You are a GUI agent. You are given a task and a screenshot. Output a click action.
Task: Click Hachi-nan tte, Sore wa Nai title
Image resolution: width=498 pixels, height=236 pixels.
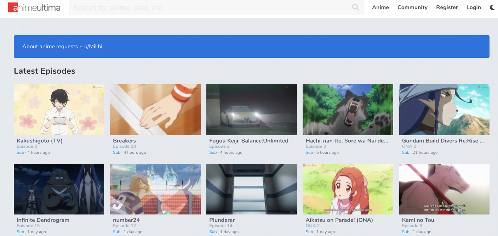pos(347,141)
